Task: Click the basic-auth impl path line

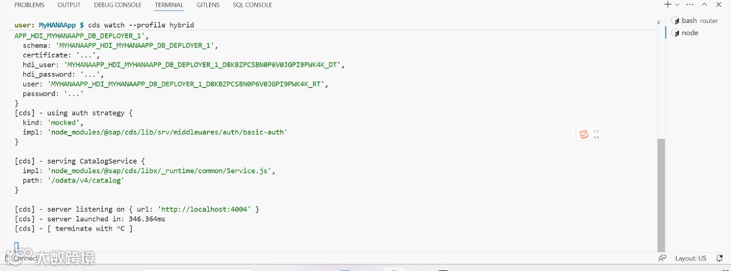Action: click(155, 132)
